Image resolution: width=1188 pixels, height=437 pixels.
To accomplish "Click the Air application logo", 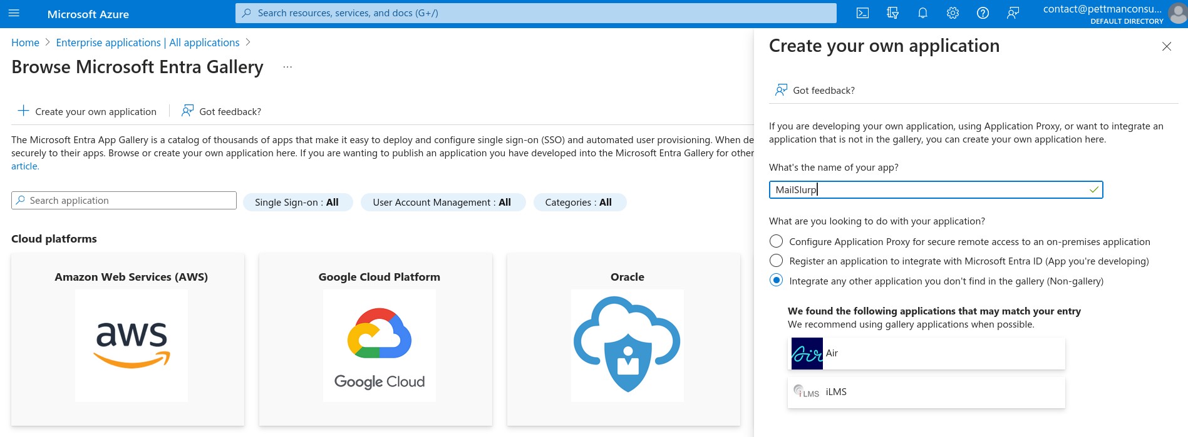I will tap(807, 354).
